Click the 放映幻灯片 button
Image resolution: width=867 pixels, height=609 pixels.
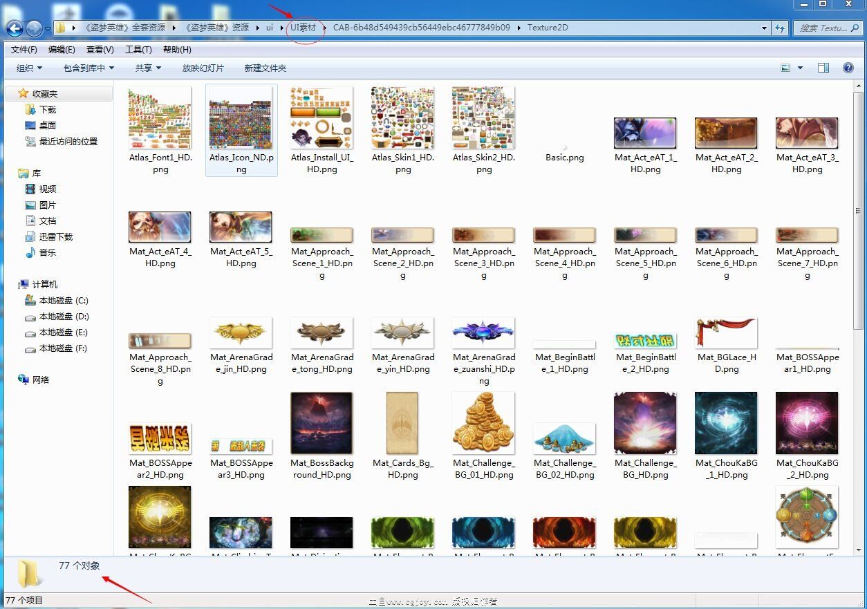click(203, 68)
